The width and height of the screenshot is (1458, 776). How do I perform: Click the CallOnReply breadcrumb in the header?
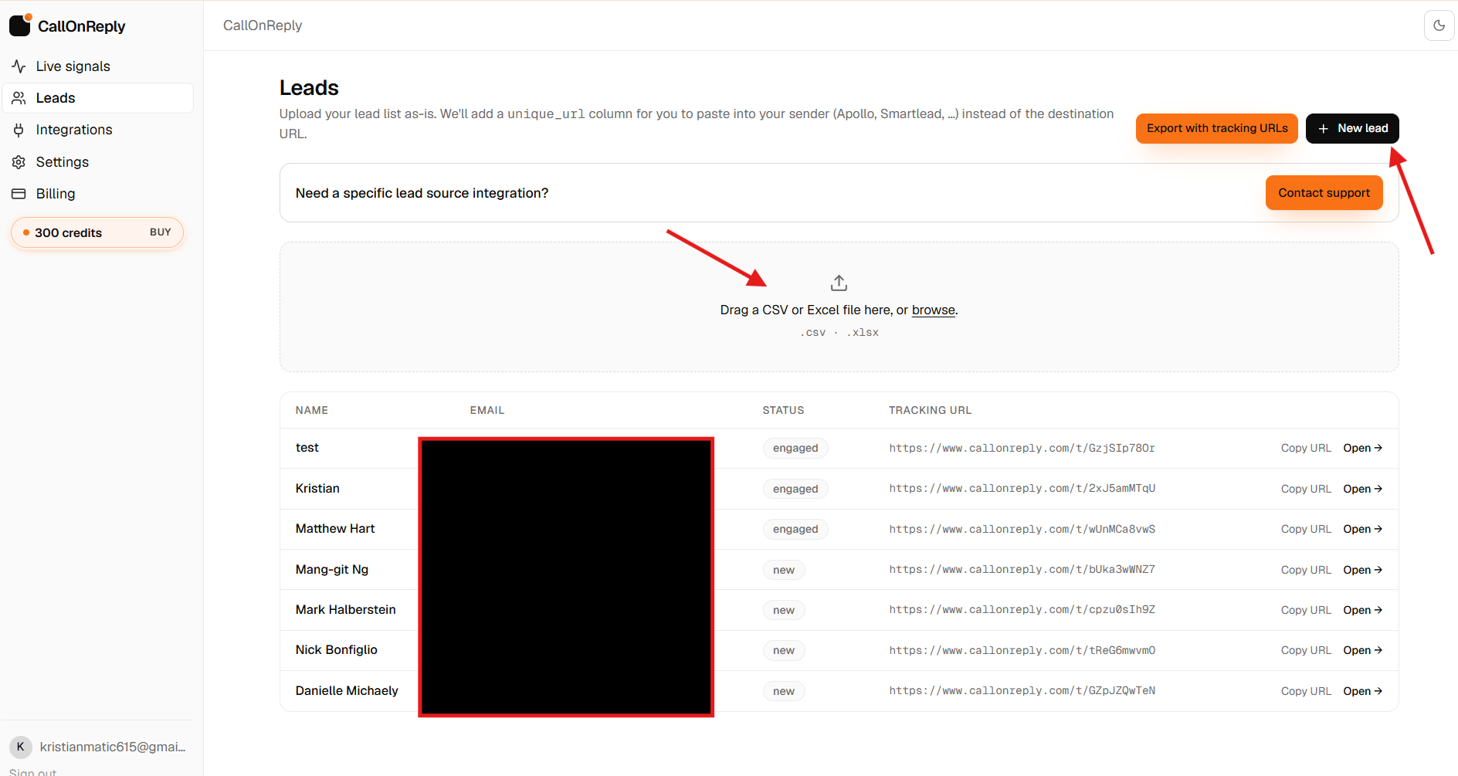click(x=263, y=25)
